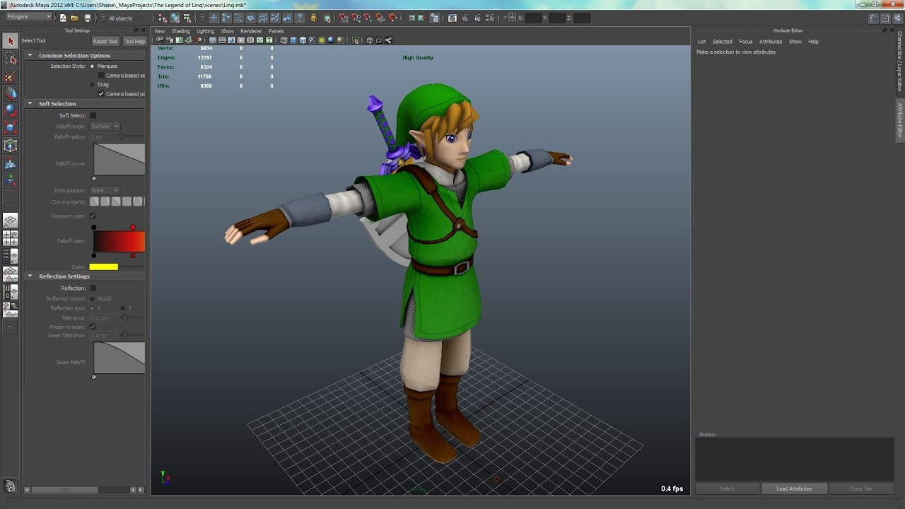Switch to single perspective view layout
905x509 pixels.
10,221
